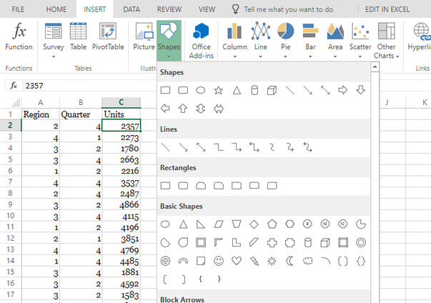431x303 pixels.
Task: Select column A header
Action: tap(41, 102)
